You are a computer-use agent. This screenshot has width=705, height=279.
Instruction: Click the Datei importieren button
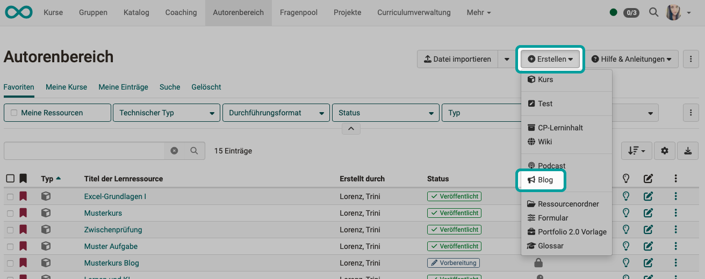coord(457,59)
